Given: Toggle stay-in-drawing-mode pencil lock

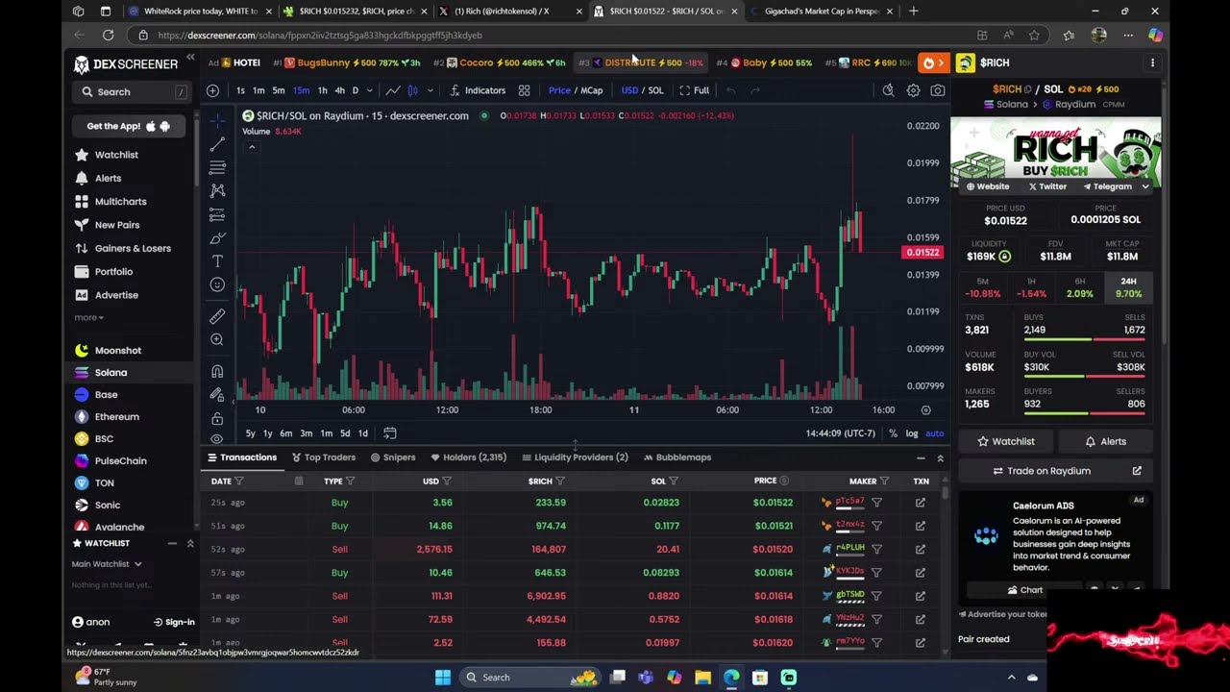Looking at the screenshot, I should click(217, 394).
